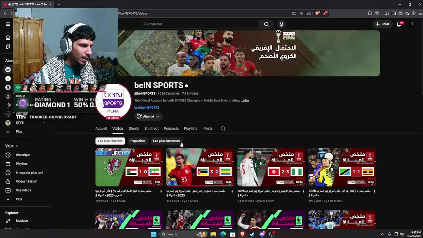This screenshot has height=238, width=423.
Task: Open File Explorer from taskbar
Action: point(213,234)
